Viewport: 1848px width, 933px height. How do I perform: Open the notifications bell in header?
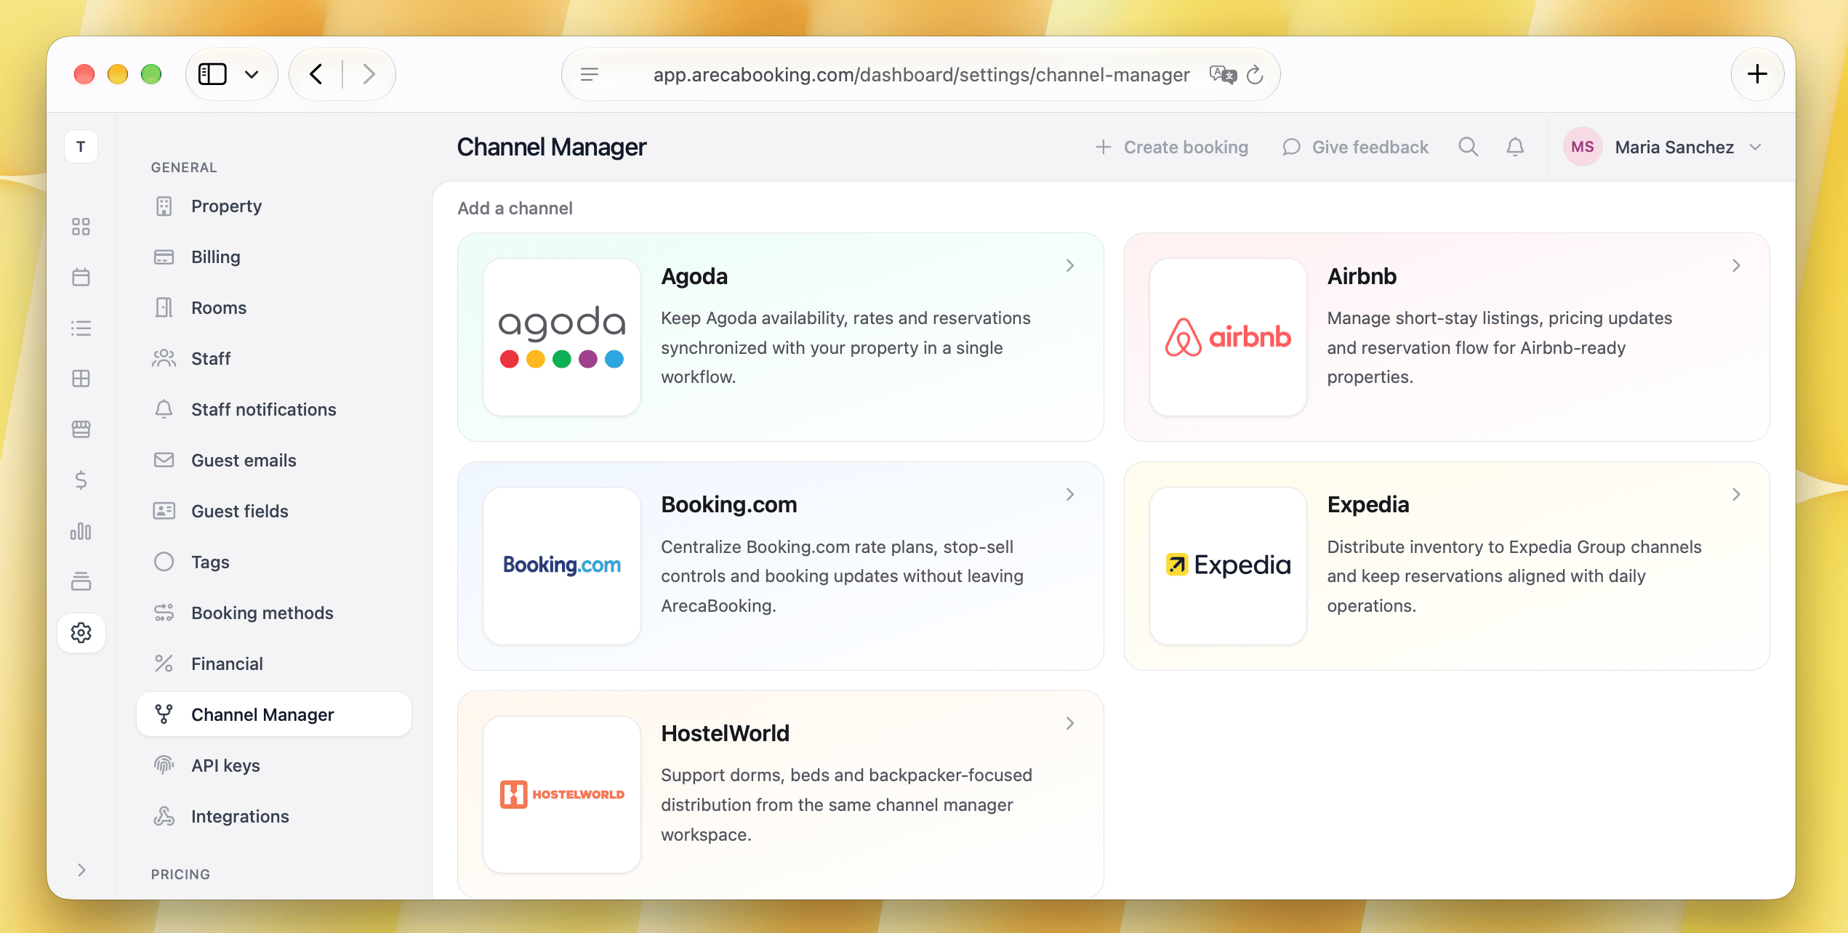point(1515,147)
